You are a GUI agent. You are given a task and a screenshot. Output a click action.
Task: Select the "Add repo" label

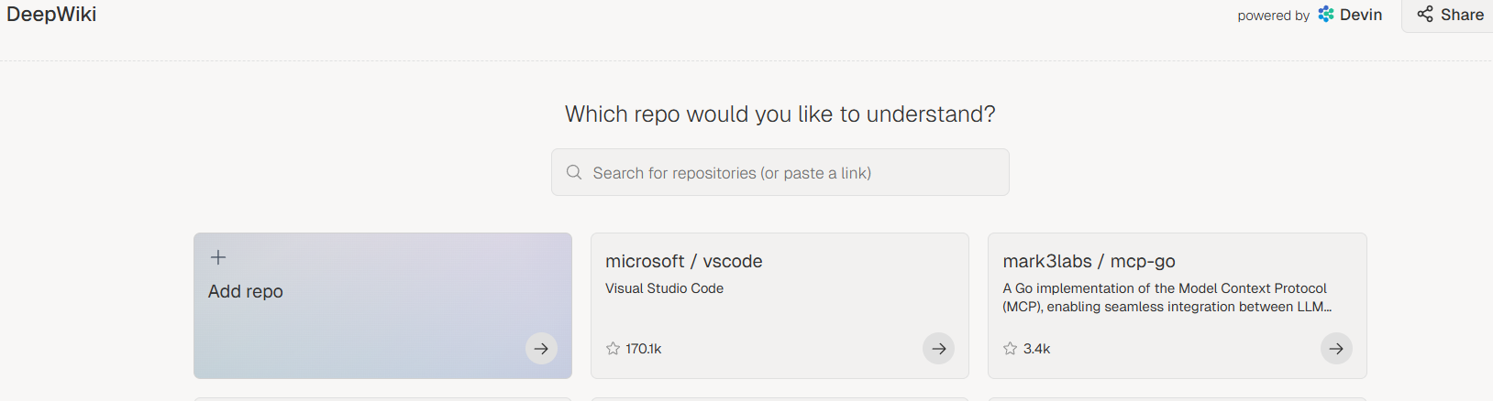tap(246, 291)
